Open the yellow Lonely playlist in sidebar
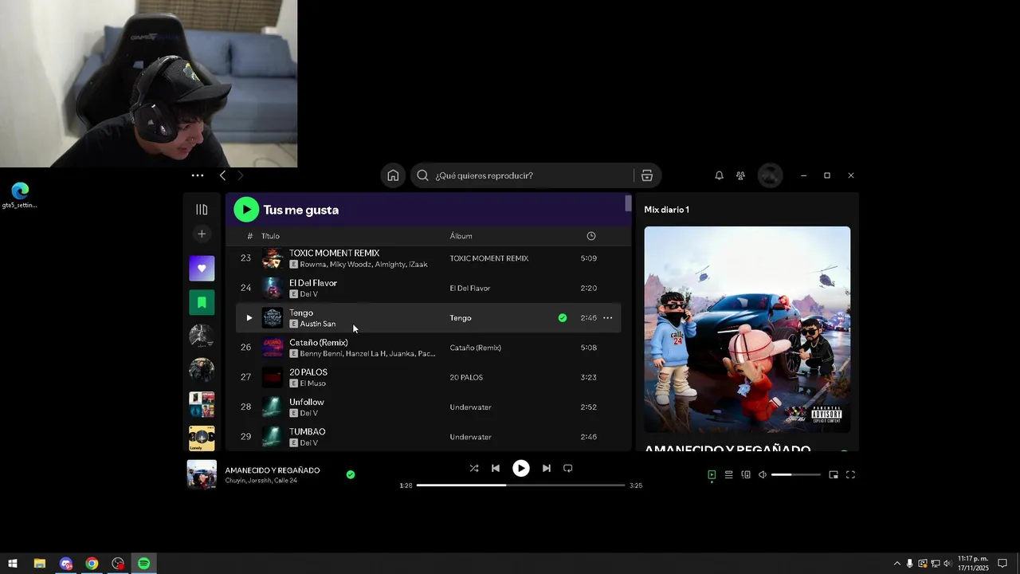The image size is (1020, 574). [x=202, y=438]
